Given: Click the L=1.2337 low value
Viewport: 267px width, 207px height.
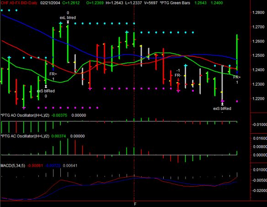Looking at the screenshot, I should tap(133, 3).
